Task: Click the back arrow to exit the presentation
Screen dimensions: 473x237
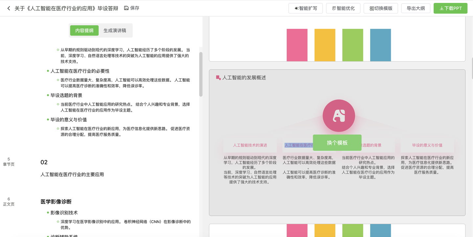Action: pyautogui.click(x=8, y=8)
